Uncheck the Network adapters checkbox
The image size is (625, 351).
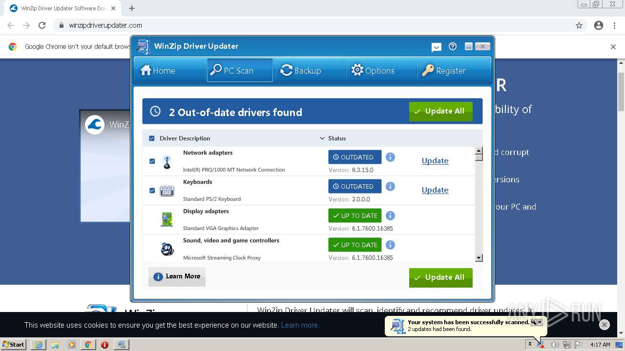(x=152, y=161)
